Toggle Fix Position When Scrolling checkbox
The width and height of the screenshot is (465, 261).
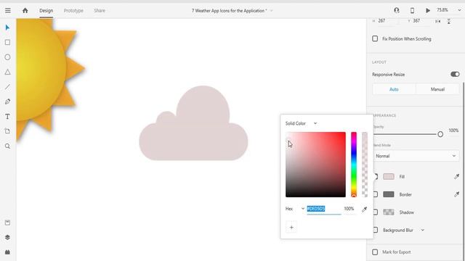tap(375, 38)
